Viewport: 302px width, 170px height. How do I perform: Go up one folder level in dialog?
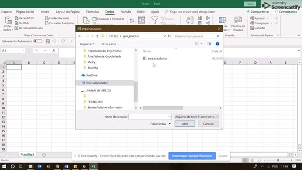coord(97,36)
